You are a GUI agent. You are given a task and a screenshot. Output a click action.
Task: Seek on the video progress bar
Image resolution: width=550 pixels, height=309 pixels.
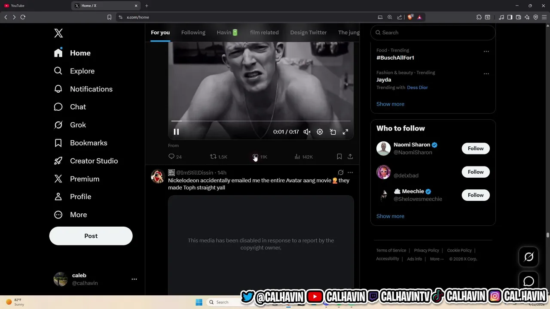click(x=261, y=121)
